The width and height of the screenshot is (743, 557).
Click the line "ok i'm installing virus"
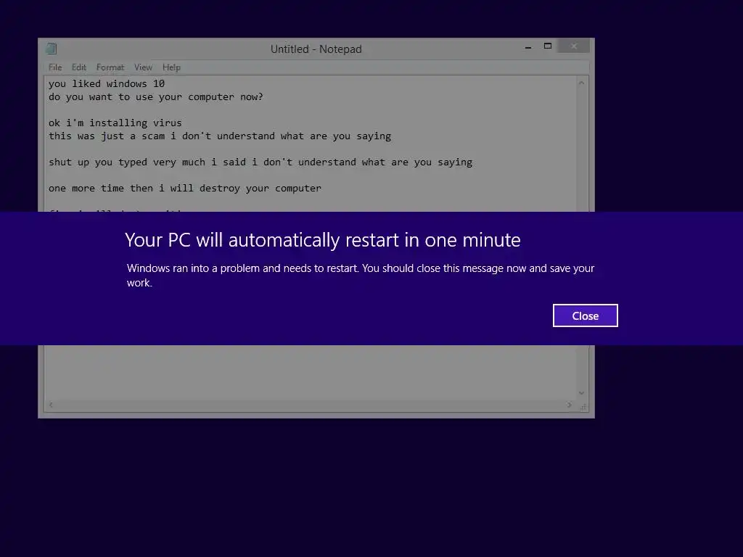tap(115, 123)
